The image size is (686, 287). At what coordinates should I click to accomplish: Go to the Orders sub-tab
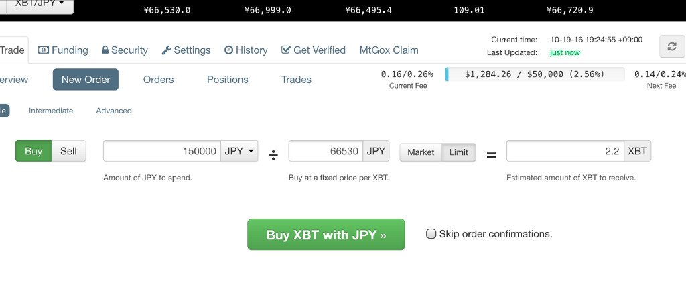pyautogui.click(x=158, y=80)
